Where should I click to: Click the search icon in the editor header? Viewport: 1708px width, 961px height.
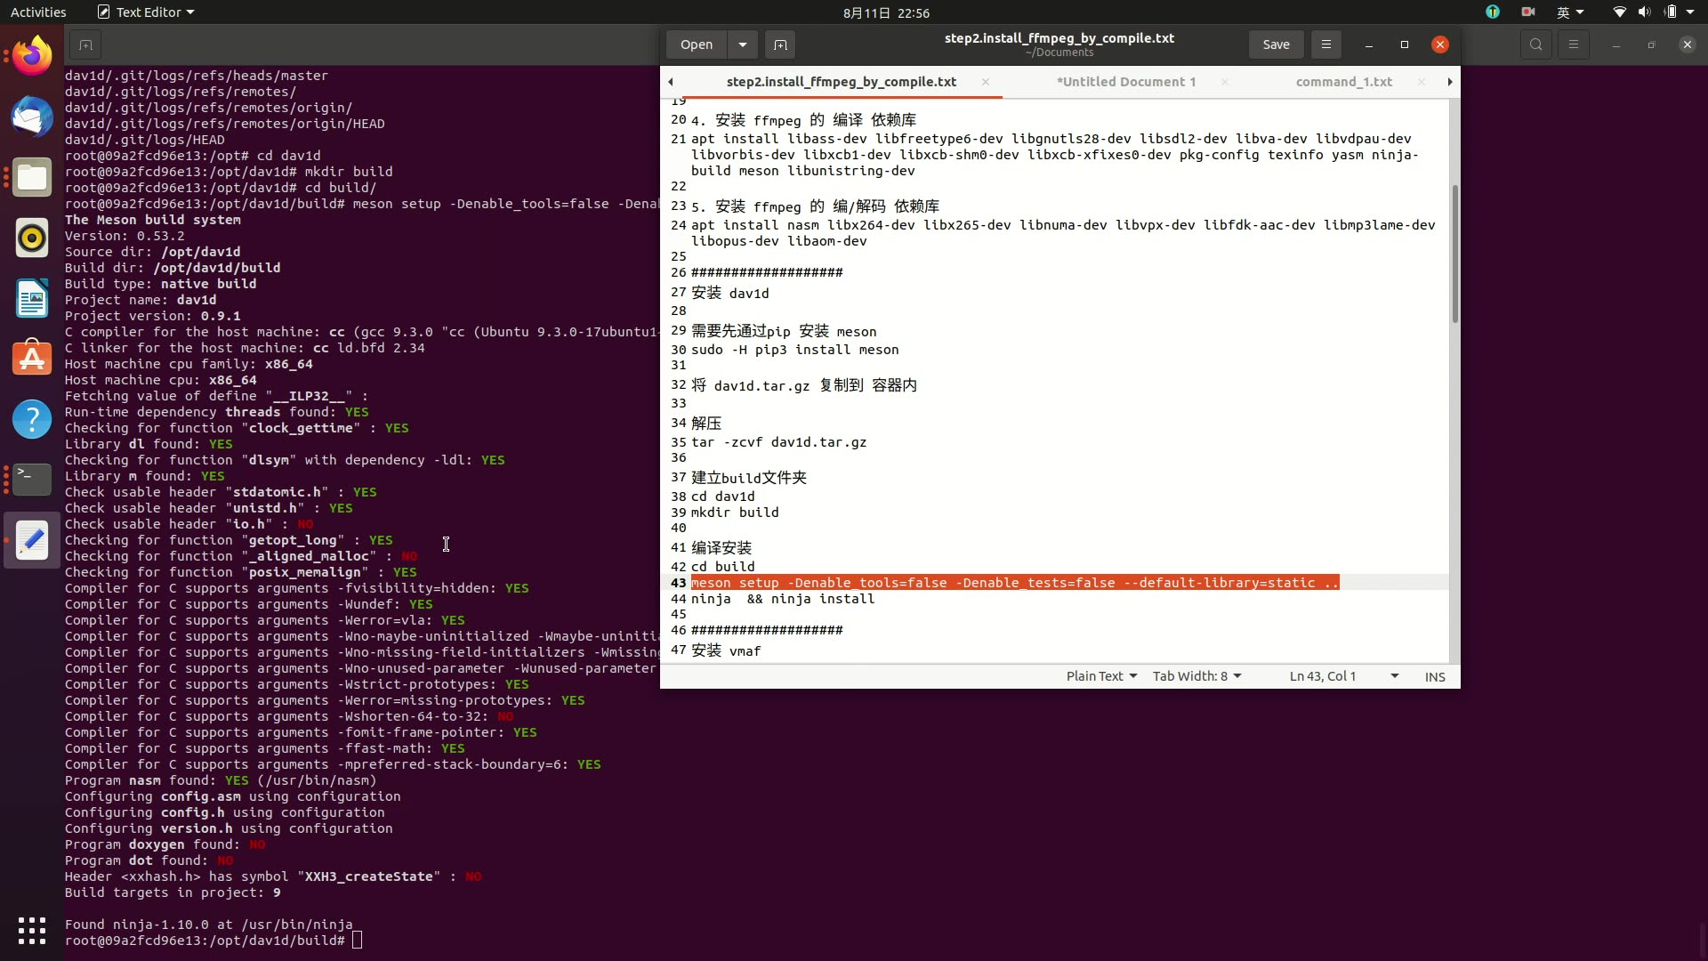[x=1535, y=44]
